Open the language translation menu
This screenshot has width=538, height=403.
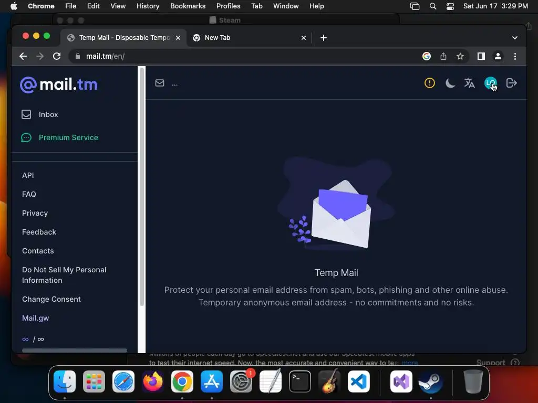469,83
